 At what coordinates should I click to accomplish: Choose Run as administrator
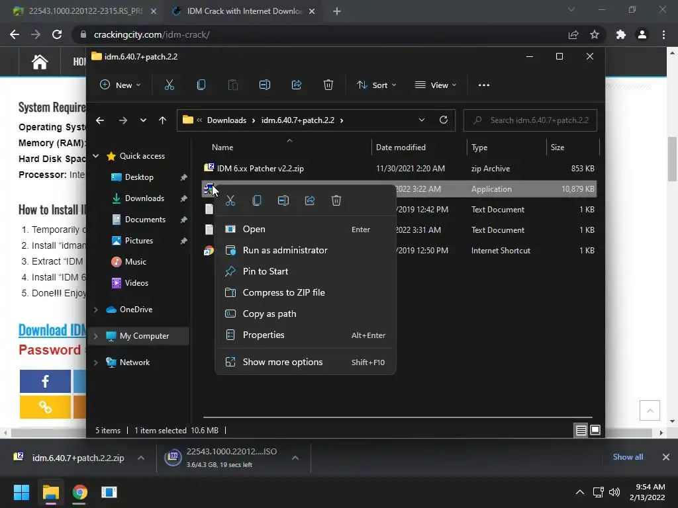(x=305, y=250)
